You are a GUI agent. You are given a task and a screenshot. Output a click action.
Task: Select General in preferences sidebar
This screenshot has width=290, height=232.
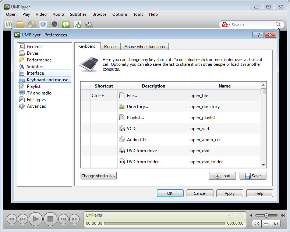(34, 47)
